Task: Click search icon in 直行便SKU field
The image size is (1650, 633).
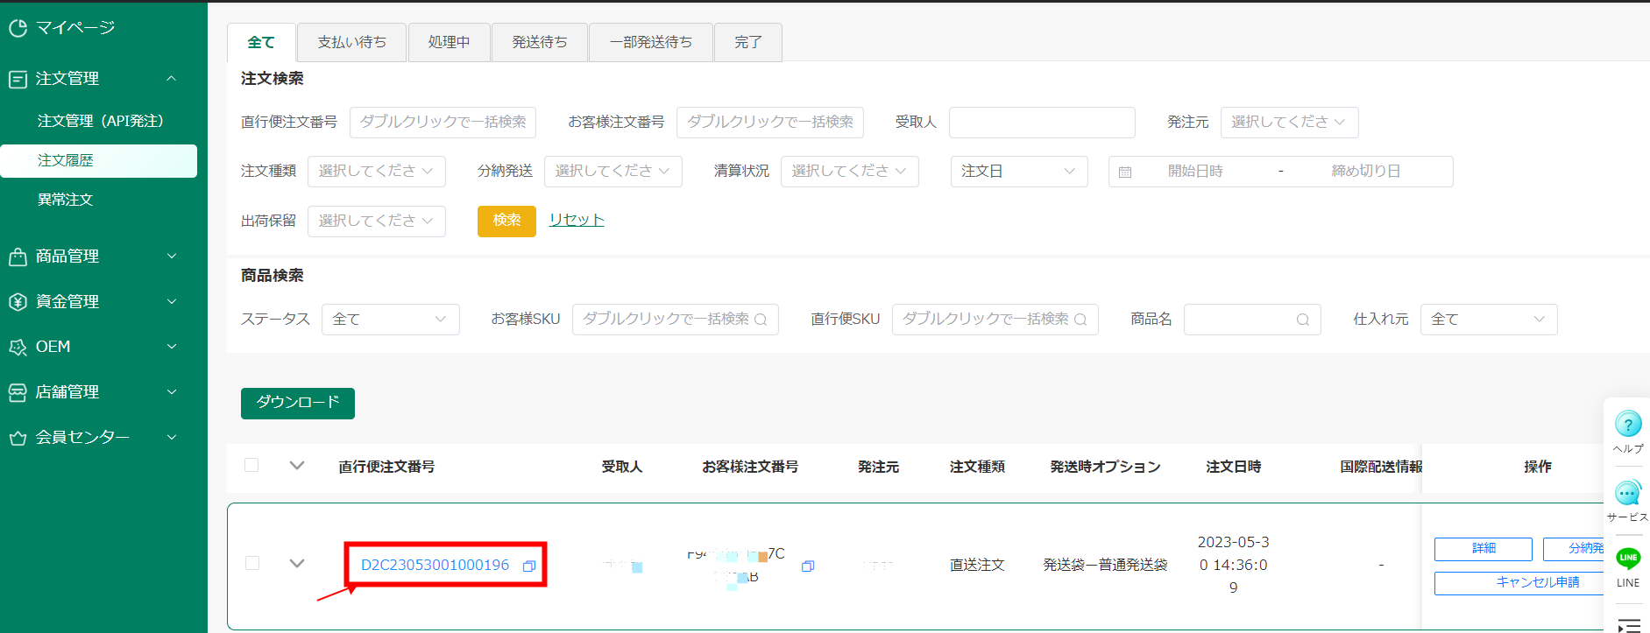Action: (1080, 320)
